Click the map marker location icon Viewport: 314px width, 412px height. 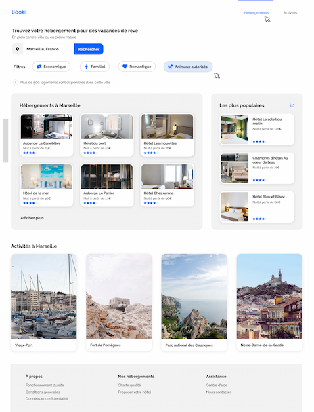coord(18,49)
